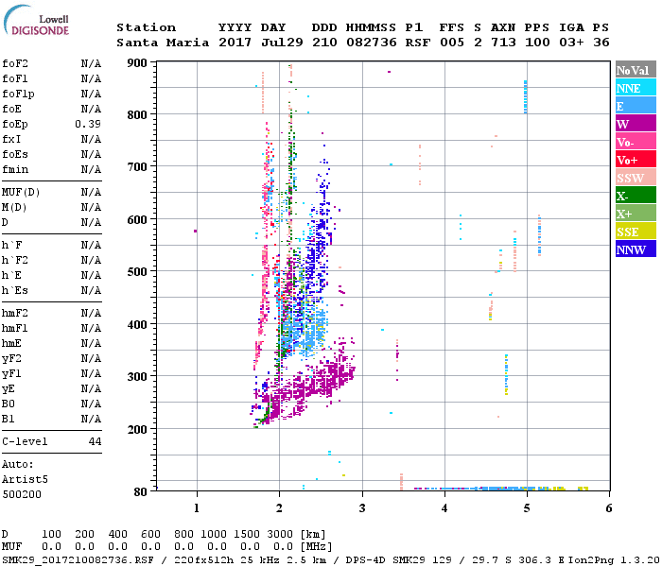
Task: Select the hmF2 parameter label
Action: (x=15, y=314)
